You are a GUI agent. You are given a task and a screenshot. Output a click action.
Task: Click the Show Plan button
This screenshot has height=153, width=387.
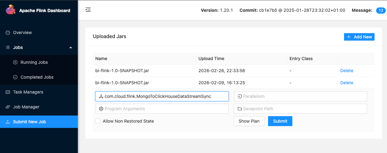tap(249, 121)
